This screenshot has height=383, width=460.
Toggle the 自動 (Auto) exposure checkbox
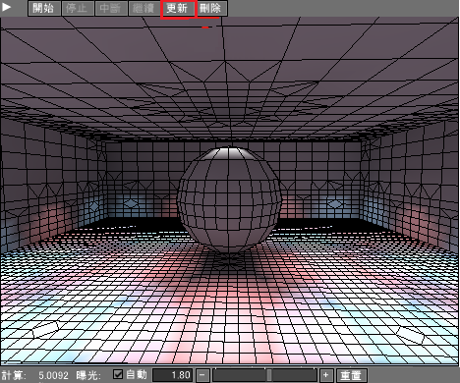(x=118, y=374)
